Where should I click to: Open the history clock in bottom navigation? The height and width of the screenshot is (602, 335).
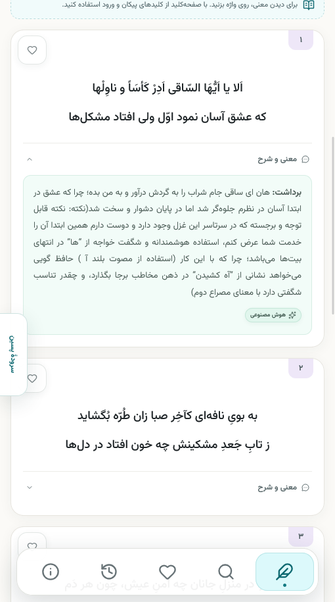[109, 572]
